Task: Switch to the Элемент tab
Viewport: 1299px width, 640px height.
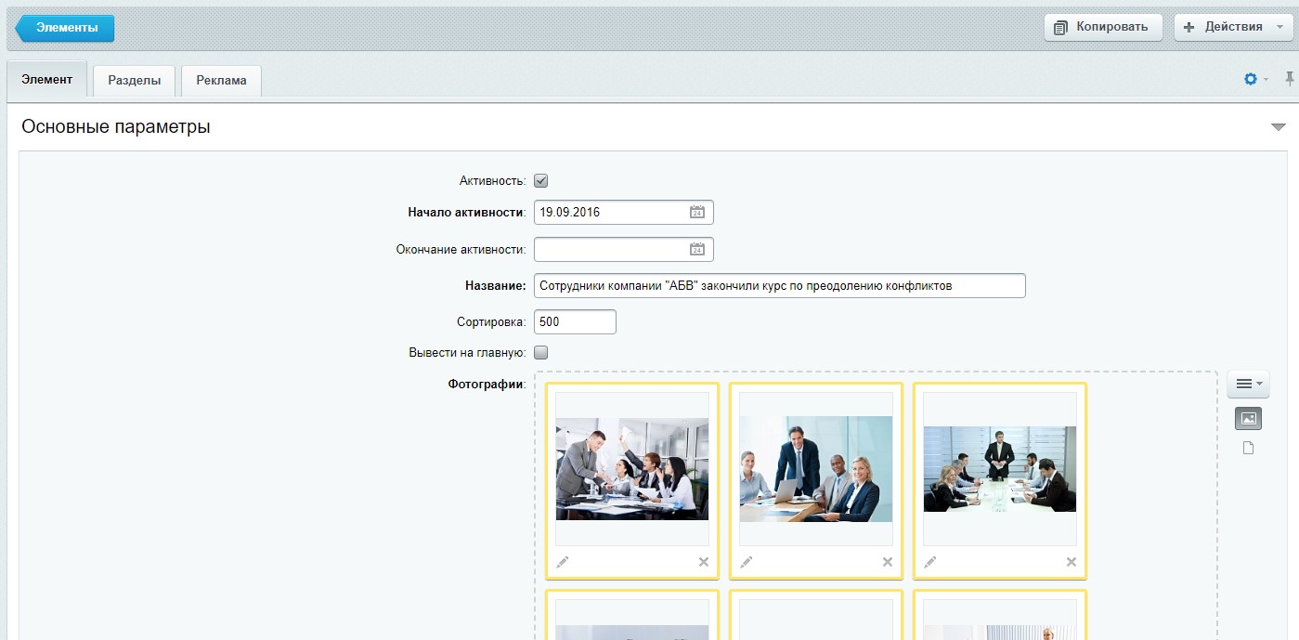Action: click(x=46, y=80)
